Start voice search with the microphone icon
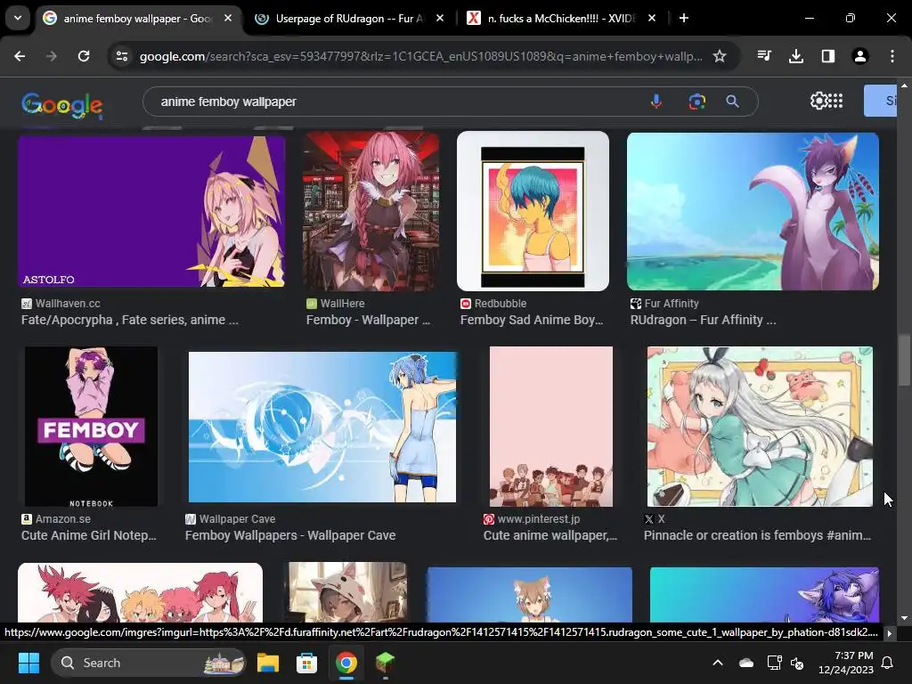Screen dimensions: 912x684 pos(656,102)
